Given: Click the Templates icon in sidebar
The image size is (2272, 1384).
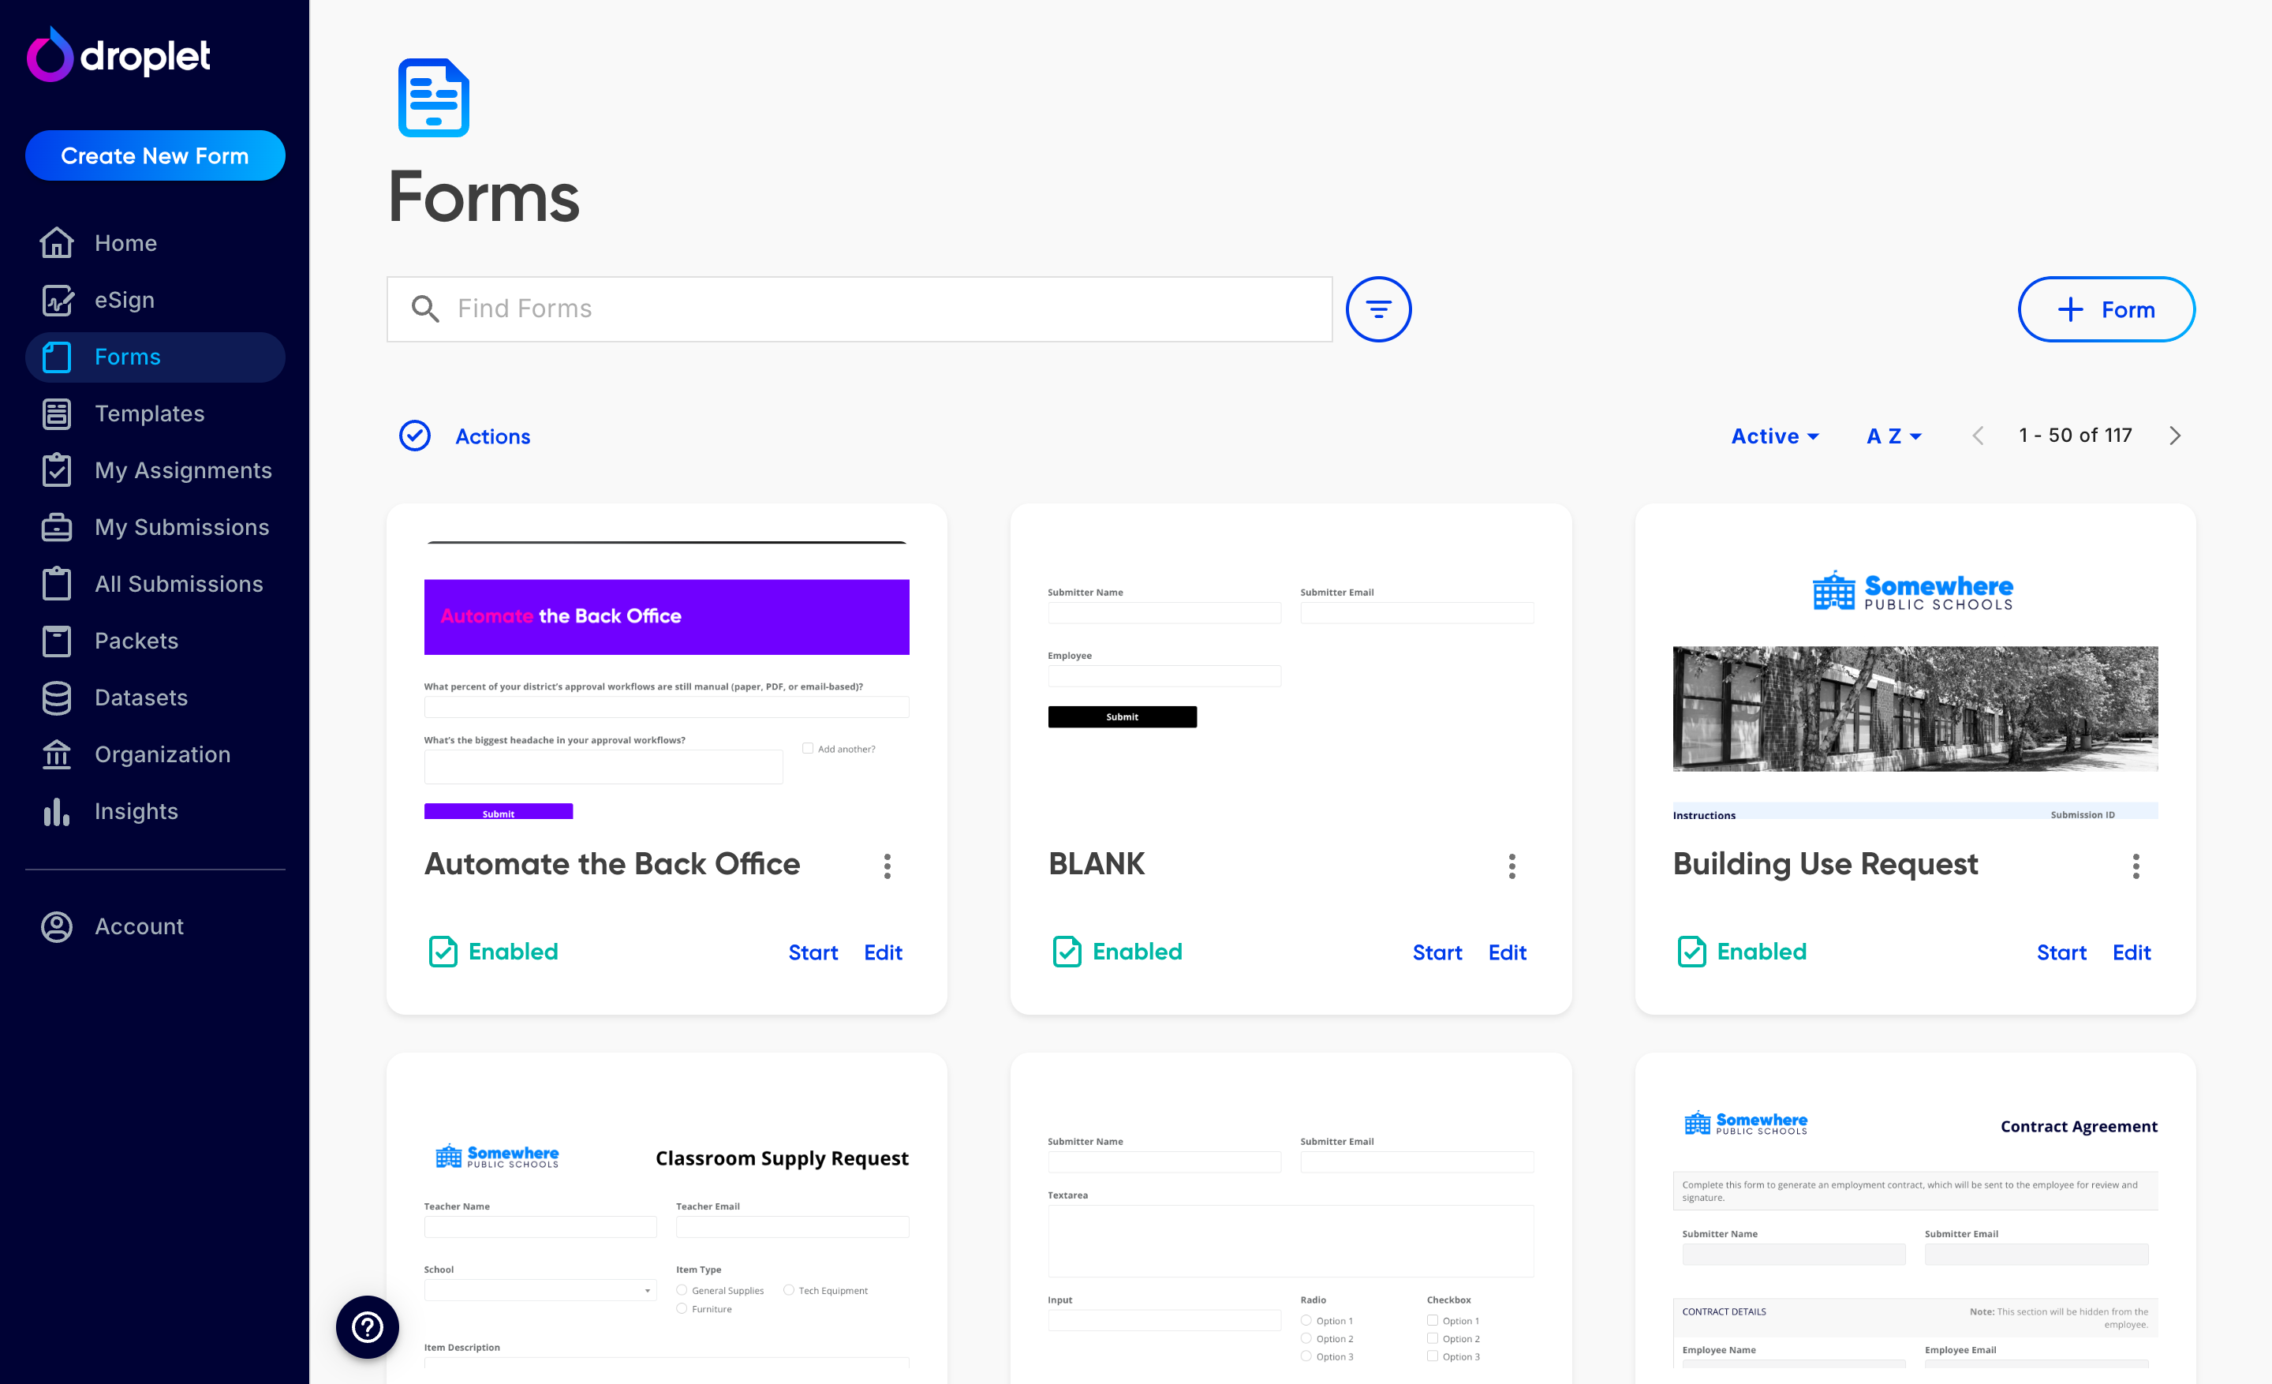Looking at the screenshot, I should click(x=56, y=413).
